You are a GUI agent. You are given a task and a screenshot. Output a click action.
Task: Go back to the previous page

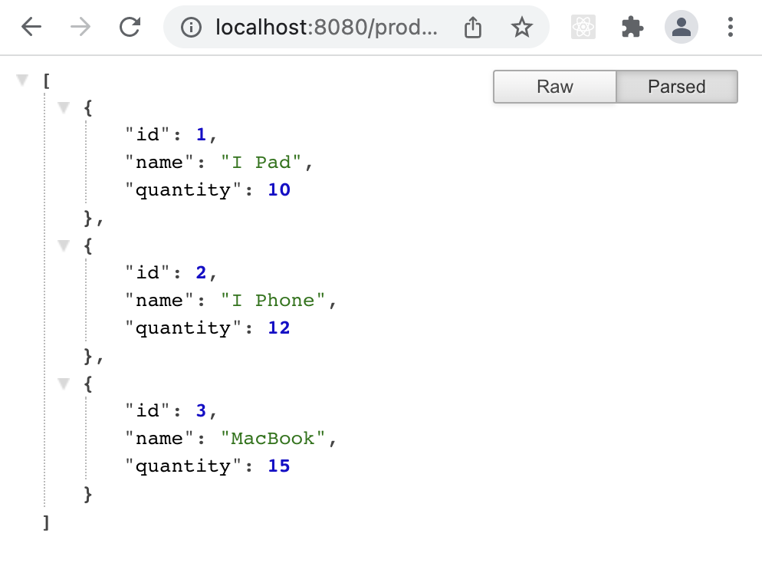31,27
